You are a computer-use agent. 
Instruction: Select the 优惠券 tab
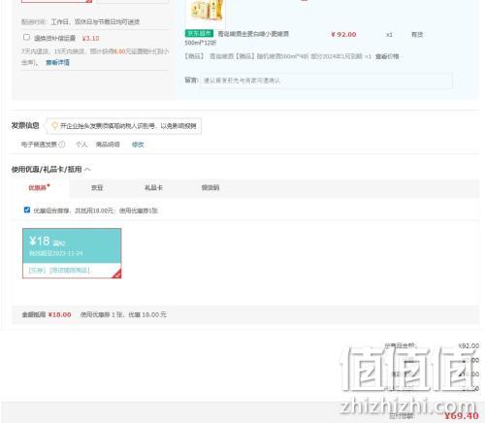click(x=39, y=187)
